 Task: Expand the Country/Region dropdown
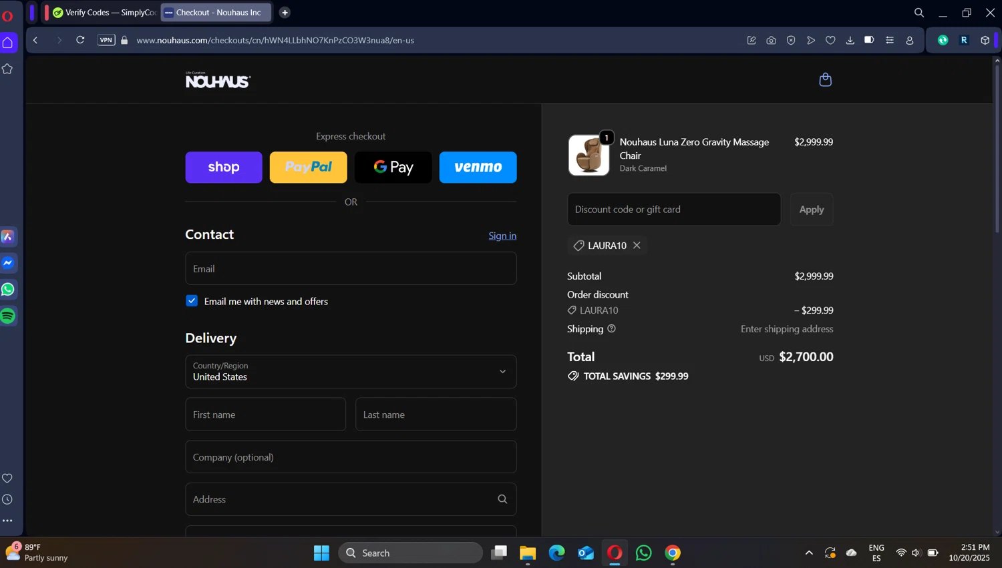pyautogui.click(x=351, y=372)
